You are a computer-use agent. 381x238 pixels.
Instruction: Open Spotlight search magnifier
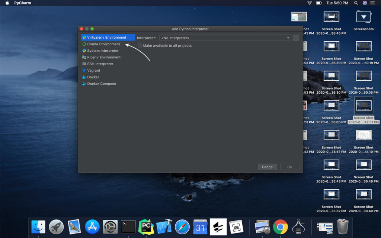click(x=356, y=3)
